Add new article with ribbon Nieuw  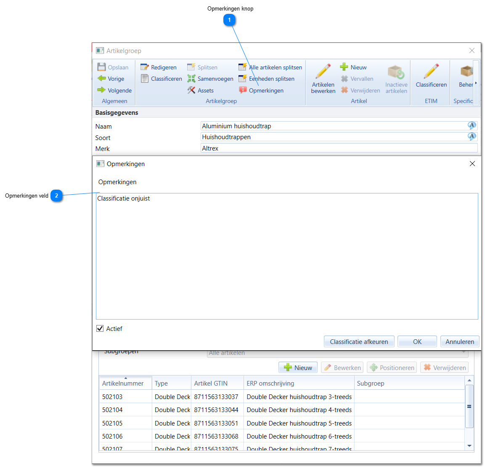(353, 67)
